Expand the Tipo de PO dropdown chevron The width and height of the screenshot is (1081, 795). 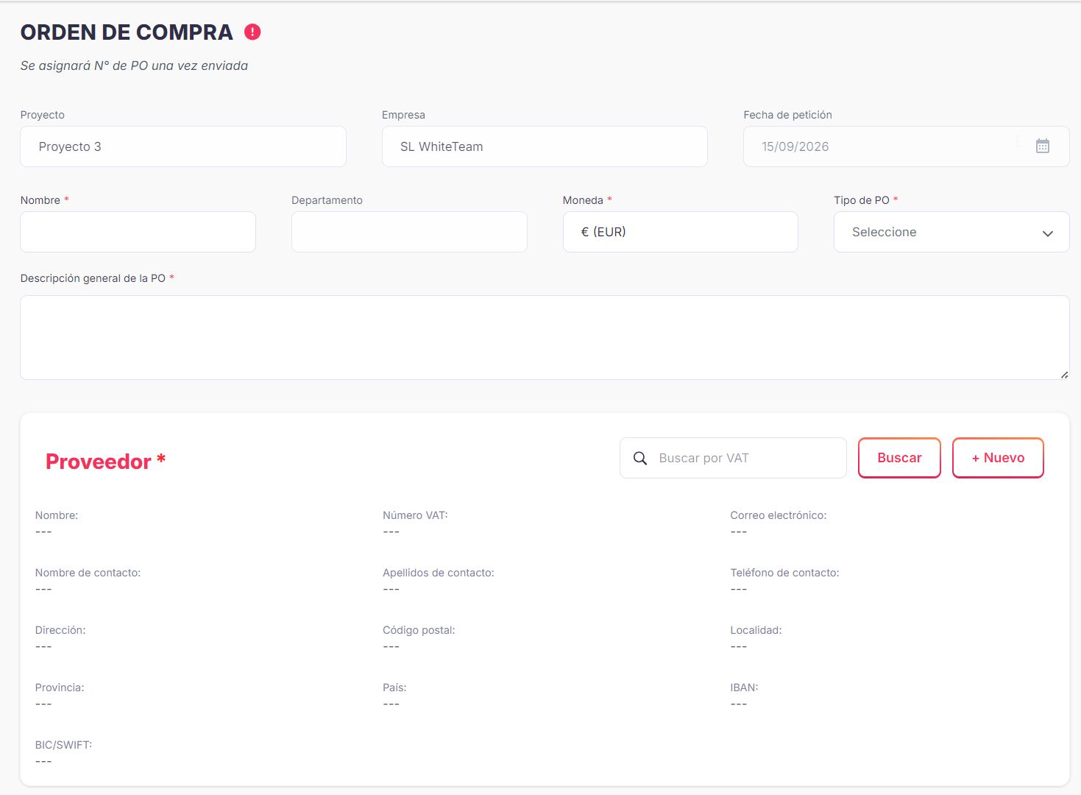[x=1048, y=233]
